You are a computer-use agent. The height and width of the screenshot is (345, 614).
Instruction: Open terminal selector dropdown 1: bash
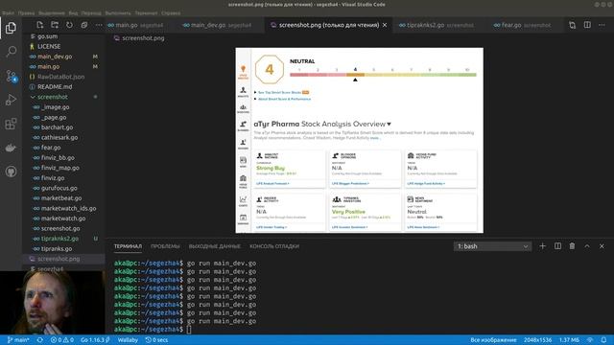pos(492,246)
